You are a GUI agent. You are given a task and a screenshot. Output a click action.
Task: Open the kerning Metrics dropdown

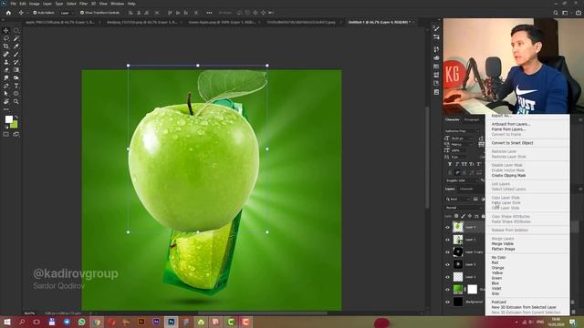pyautogui.click(x=463, y=144)
